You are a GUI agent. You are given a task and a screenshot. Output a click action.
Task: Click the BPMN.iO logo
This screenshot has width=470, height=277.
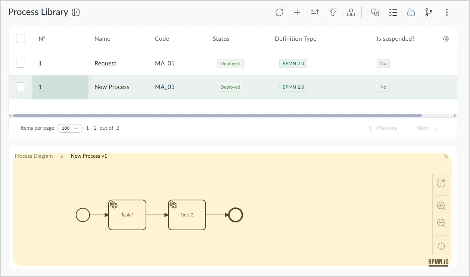click(x=438, y=262)
